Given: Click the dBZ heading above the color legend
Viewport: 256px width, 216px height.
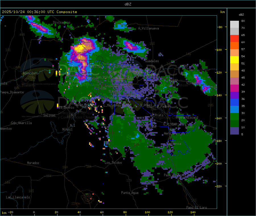Looking at the screenshot, I should pos(241,15).
